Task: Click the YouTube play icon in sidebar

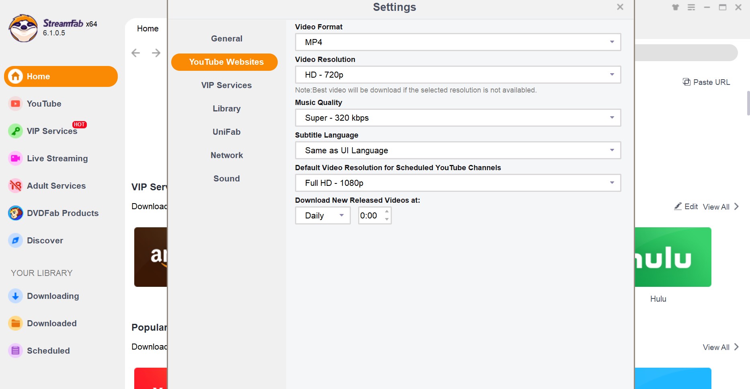Action: [15, 104]
